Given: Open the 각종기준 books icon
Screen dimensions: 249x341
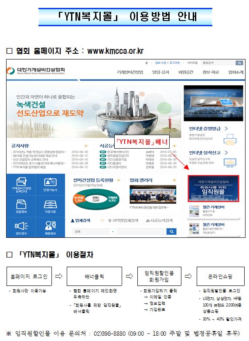Looking at the screenshot, I should 50,205.
